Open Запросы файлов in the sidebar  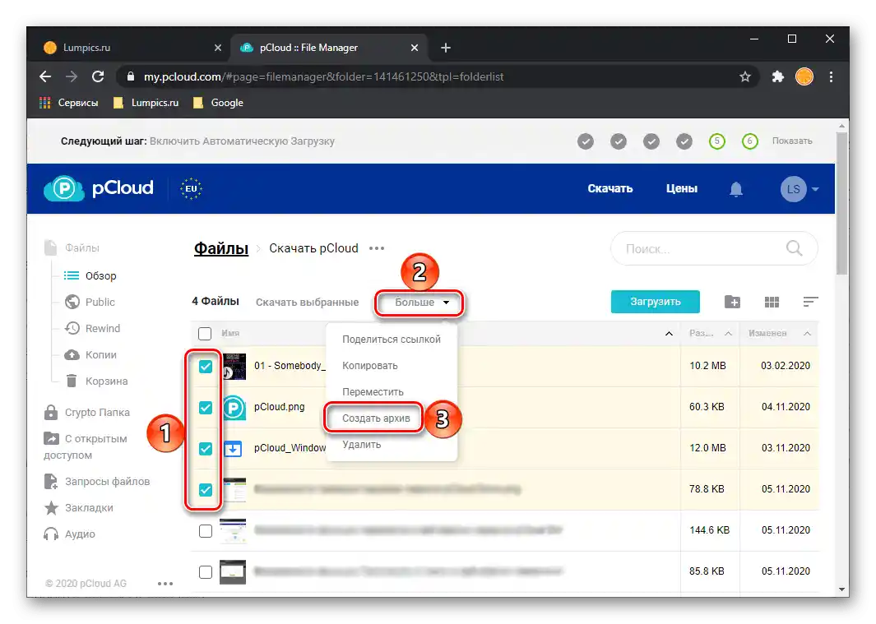[x=97, y=482]
